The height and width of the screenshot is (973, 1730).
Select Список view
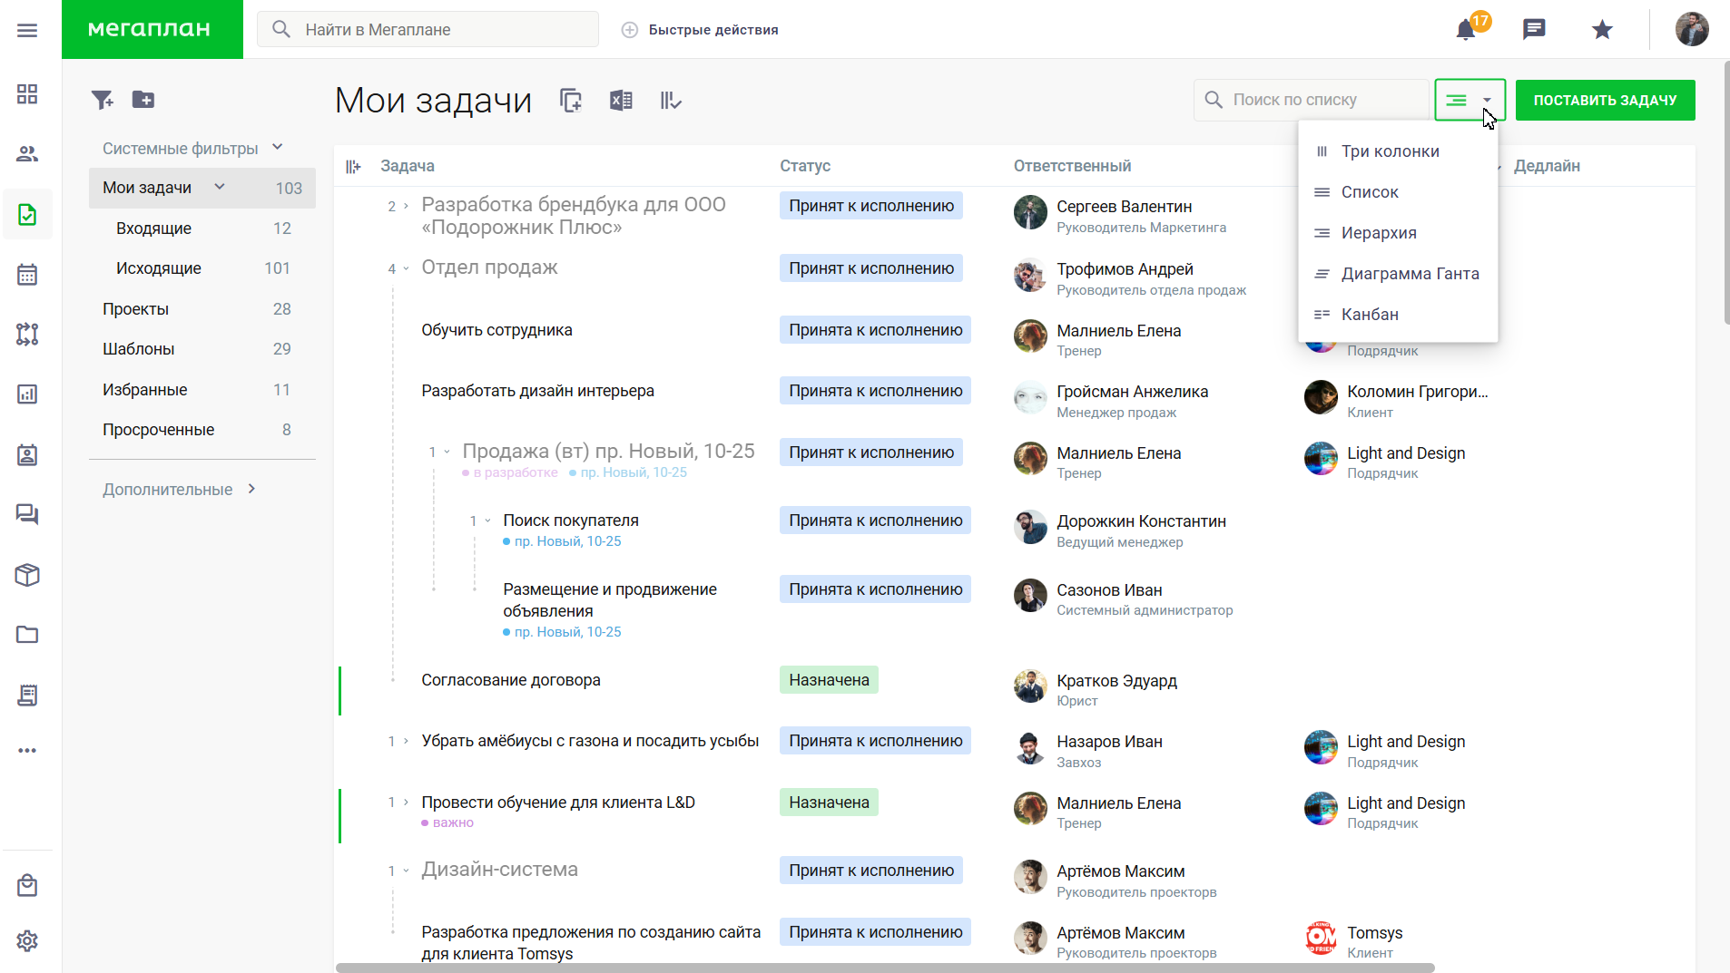pyautogui.click(x=1398, y=192)
